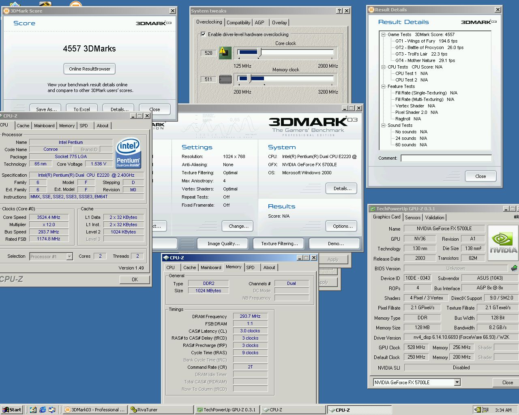Viewport: 519px width, 415px height.
Task: Collapse the CPU Tests tree node
Action: click(x=383, y=67)
